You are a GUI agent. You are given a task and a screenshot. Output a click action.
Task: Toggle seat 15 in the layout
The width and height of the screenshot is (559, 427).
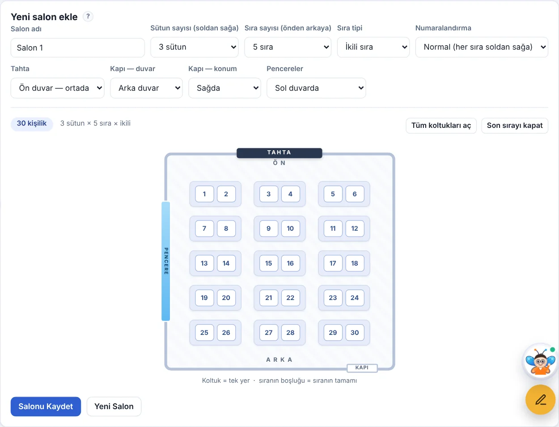pyautogui.click(x=269, y=263)
